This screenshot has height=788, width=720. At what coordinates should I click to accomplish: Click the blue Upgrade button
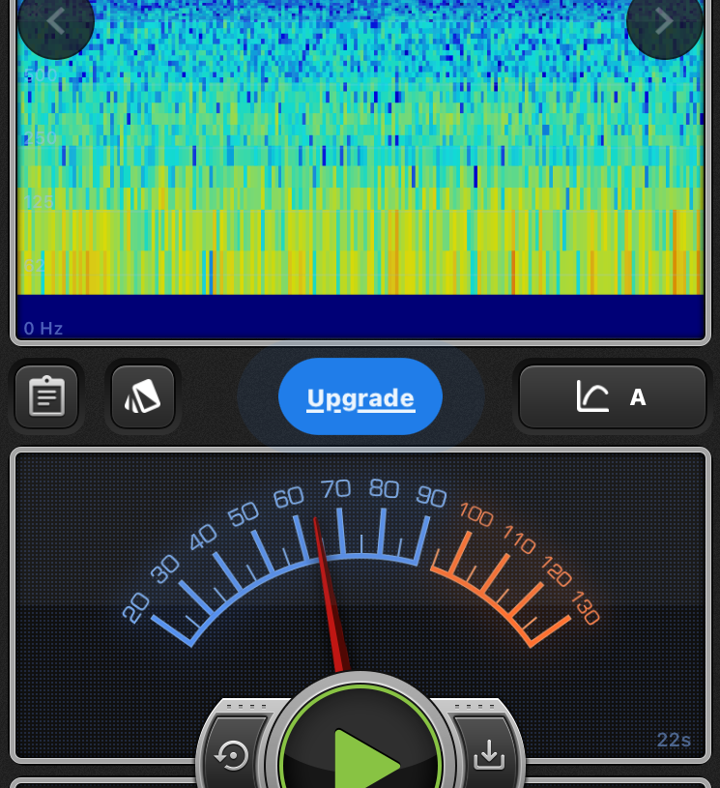[360, 397]
